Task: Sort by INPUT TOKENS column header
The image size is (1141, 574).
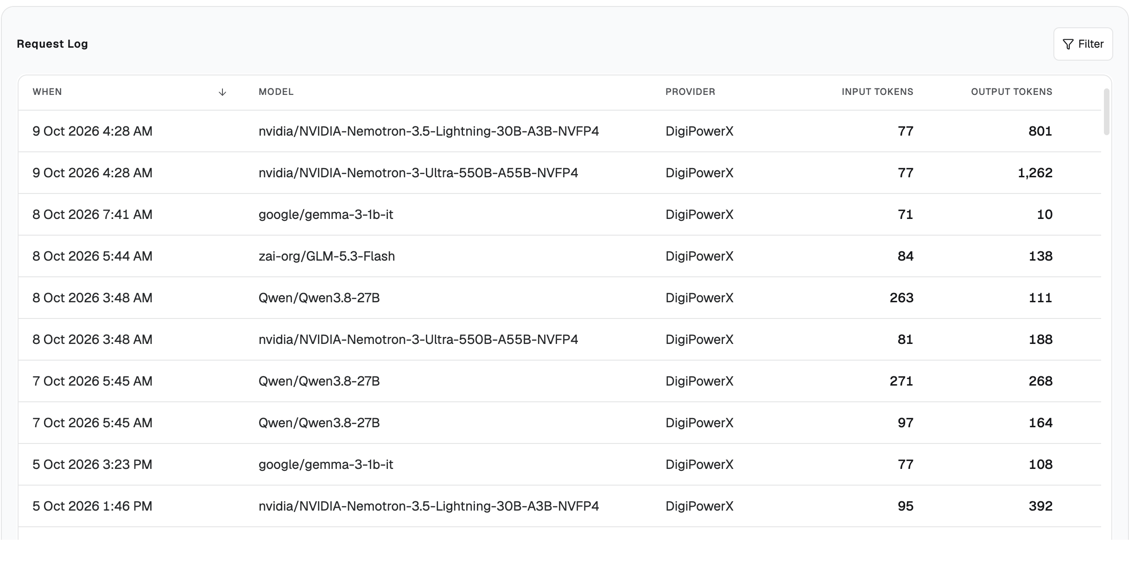Action: 877,92
